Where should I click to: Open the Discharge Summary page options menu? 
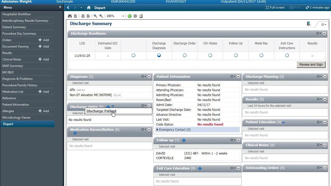coord(324,25)
